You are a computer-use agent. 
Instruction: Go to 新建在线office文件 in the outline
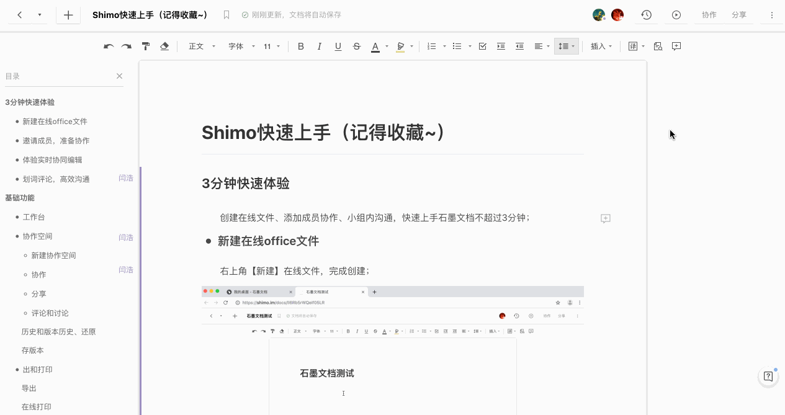55,122
